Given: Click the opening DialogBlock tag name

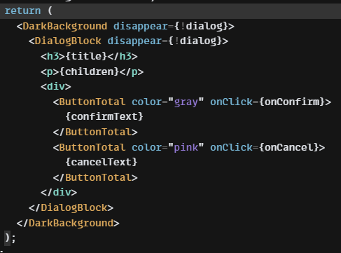Looking at the screenshot, I should (68, 41).
